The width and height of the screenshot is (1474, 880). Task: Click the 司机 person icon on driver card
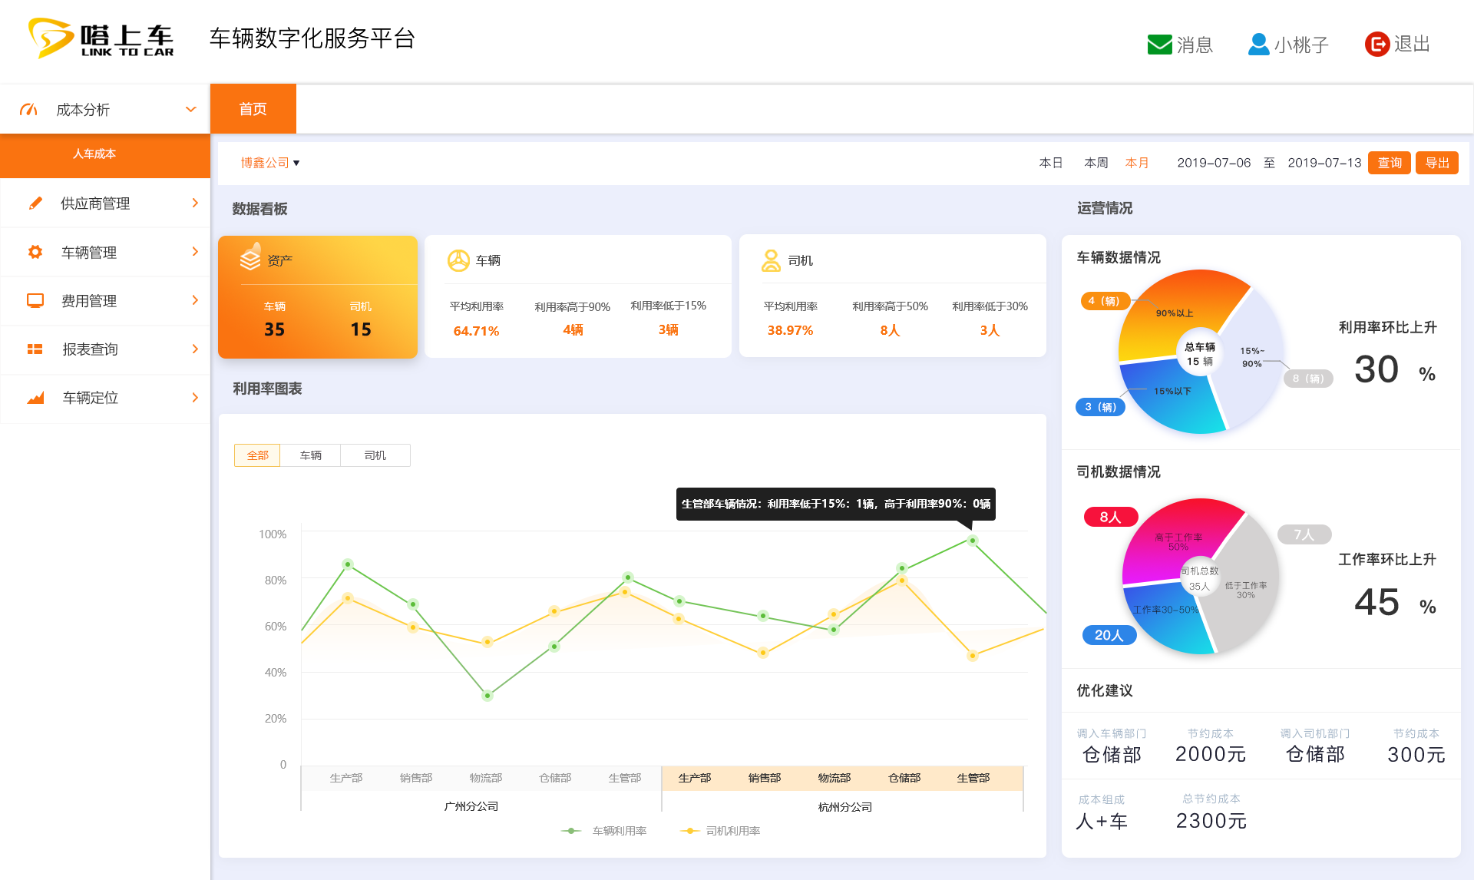770,260
